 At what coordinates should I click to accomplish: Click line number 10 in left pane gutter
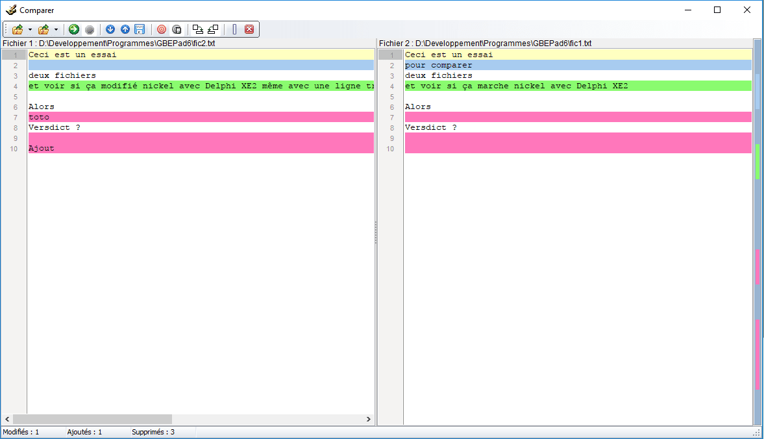(14, 149)
